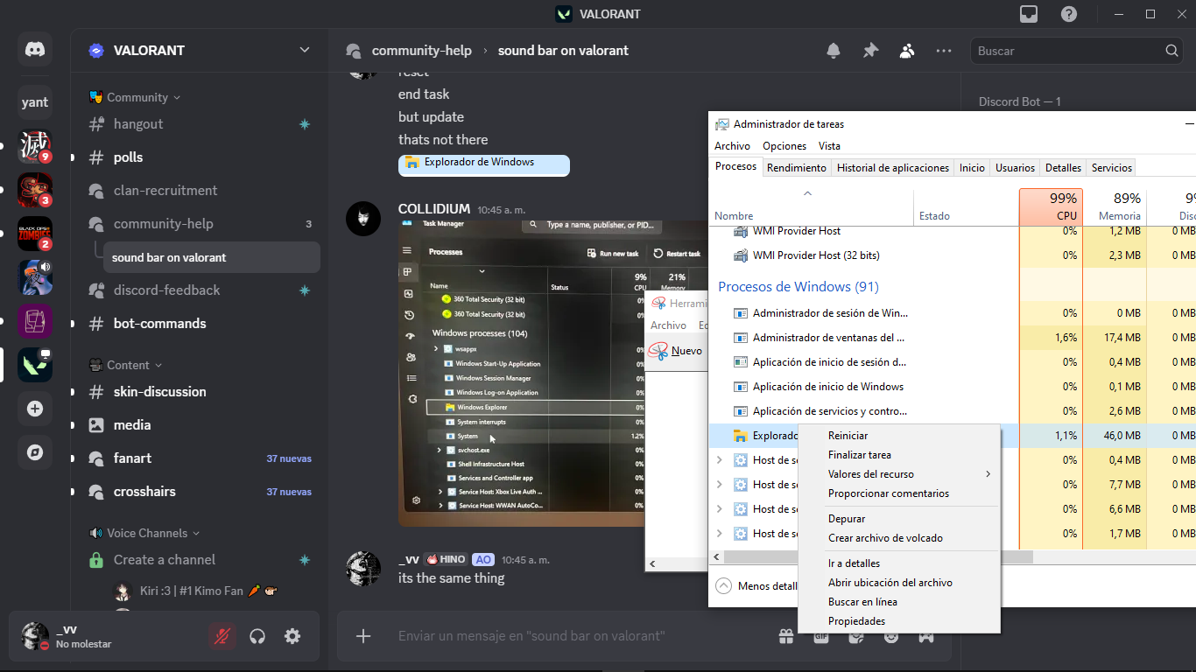The height and width of the screenshot is (672, 1196).
Task: Choose Ir a detalles in context menu
Action: click(899, 563)
